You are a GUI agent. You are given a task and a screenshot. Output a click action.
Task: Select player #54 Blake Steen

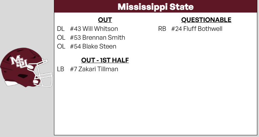(x=93, y=46)
